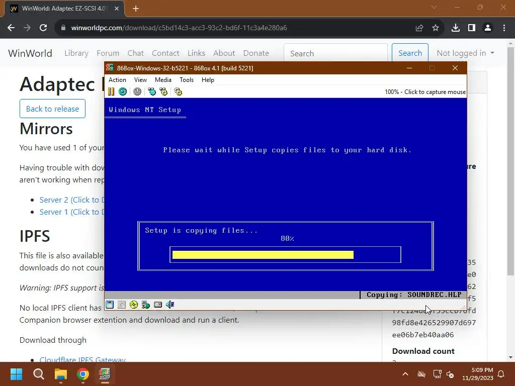Click 'Download count' label in sidebar
This screenshot has height=386, width=515.
pyautogui.click(x=423, y=351)
